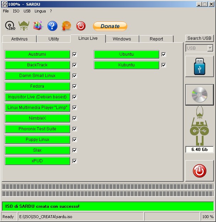Click the green Fedora button
This screenshot has width=216, height=222.
(x=37, y=86)
